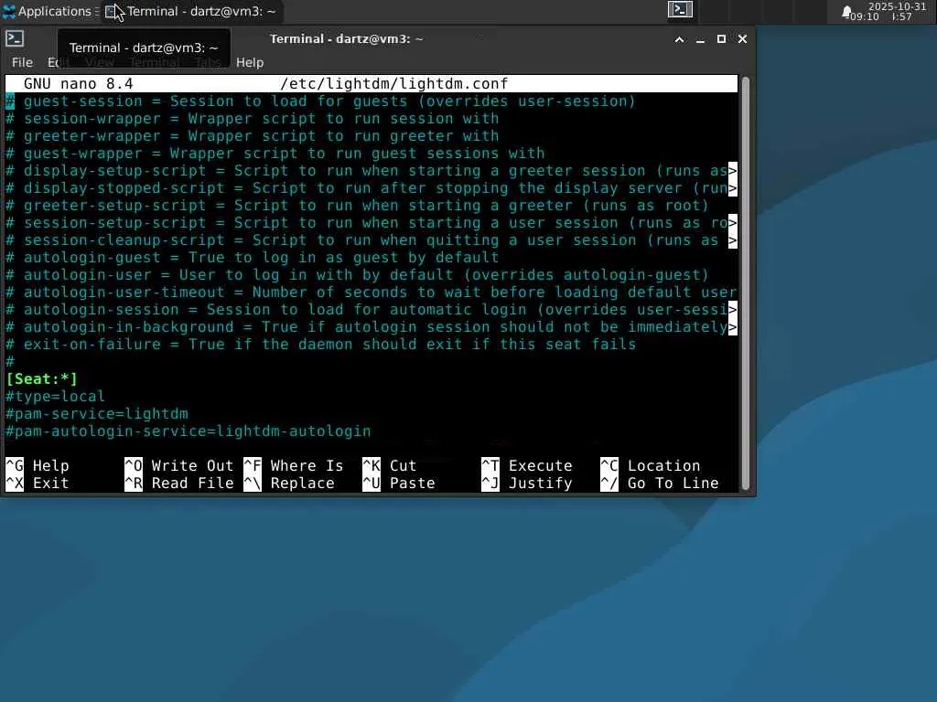Image resolution: width=937 pixels, height=702 pixels.
Task: Click the 'greeter-setup-script' comment line
Action: coord(357,206)
